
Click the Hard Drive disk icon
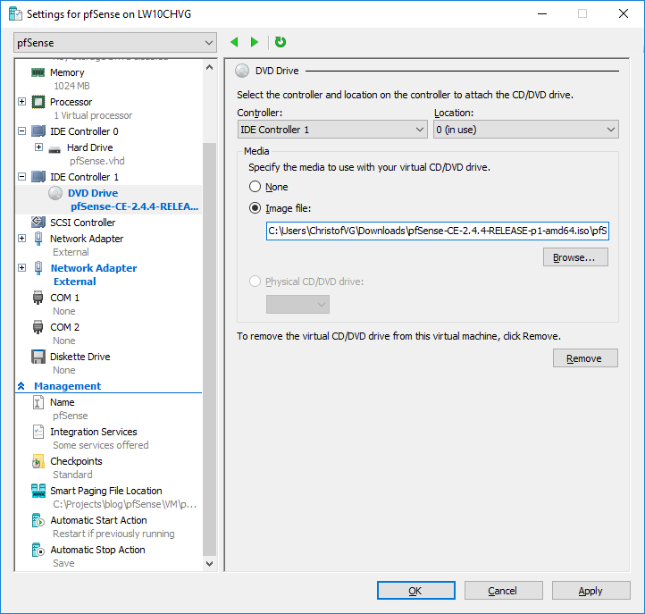54,149
